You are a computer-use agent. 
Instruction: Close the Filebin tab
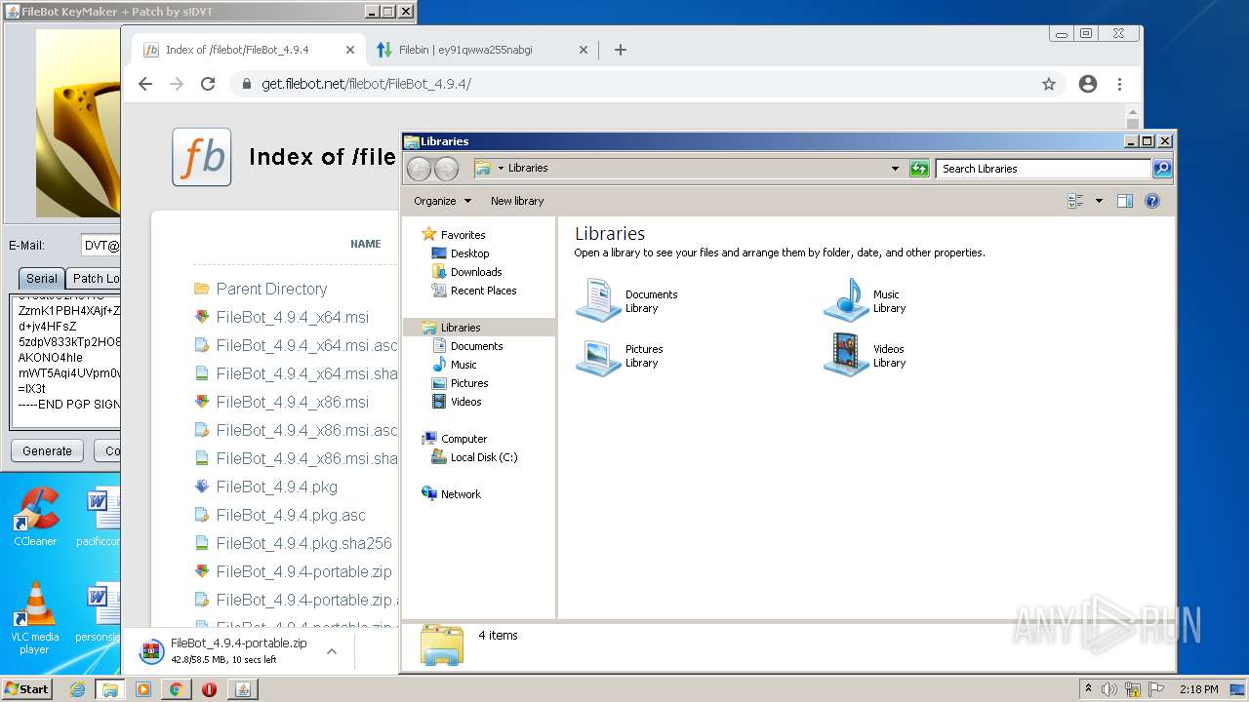pos(584,50)
